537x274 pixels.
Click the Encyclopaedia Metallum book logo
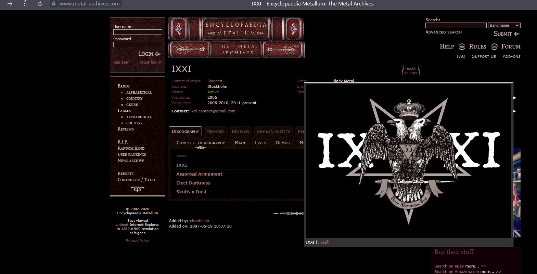click(x=236, y=38)
